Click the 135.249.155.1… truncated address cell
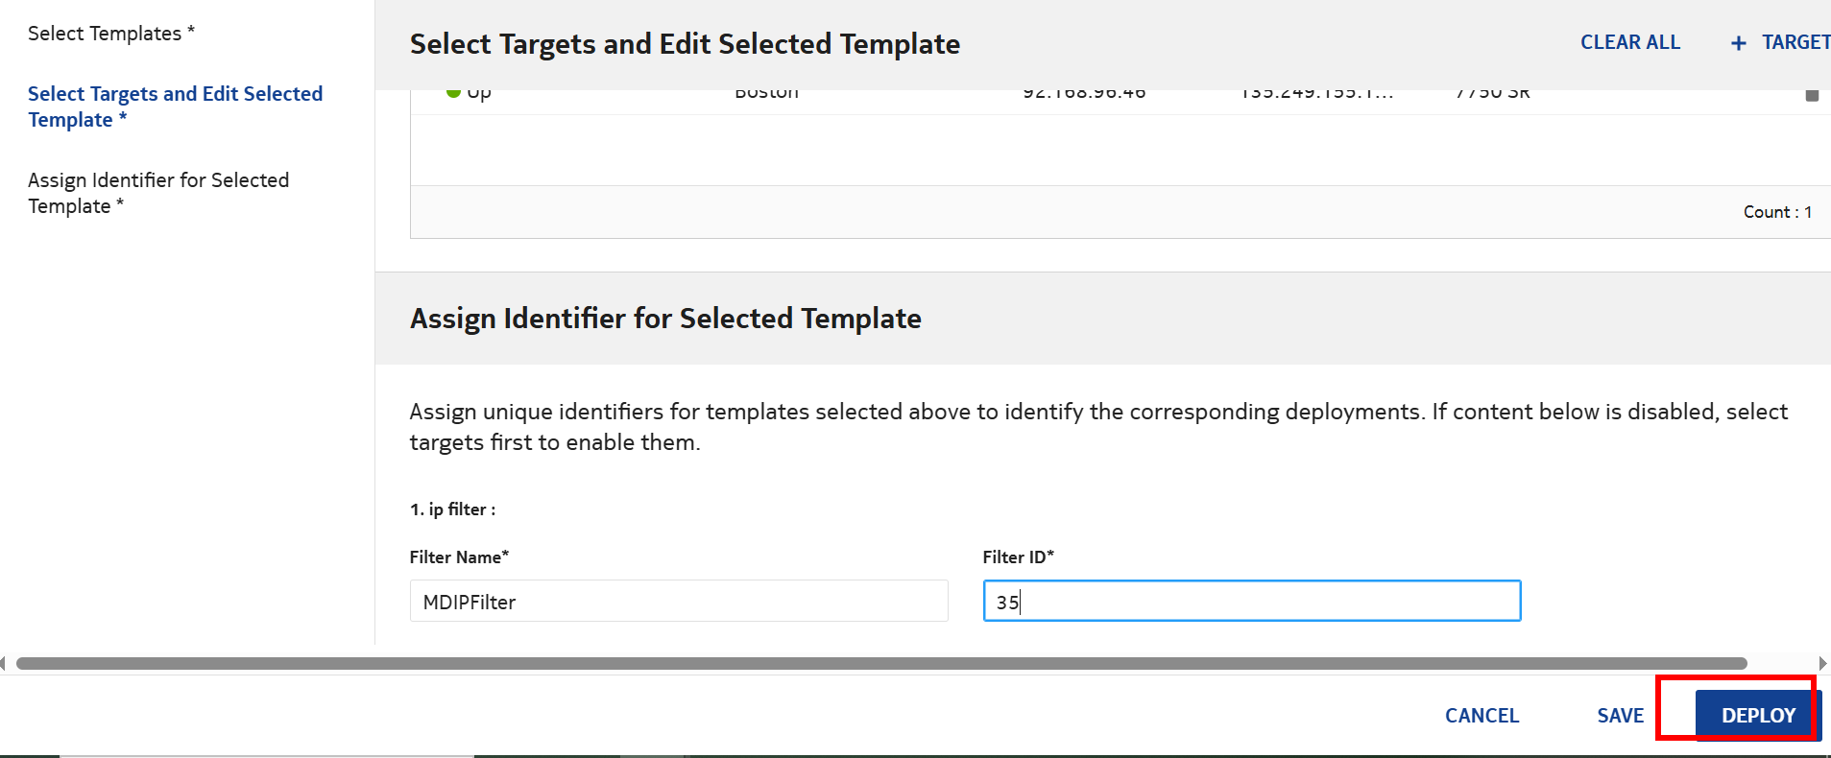Screen dimensions: 1831x758 coord(1316,94)
